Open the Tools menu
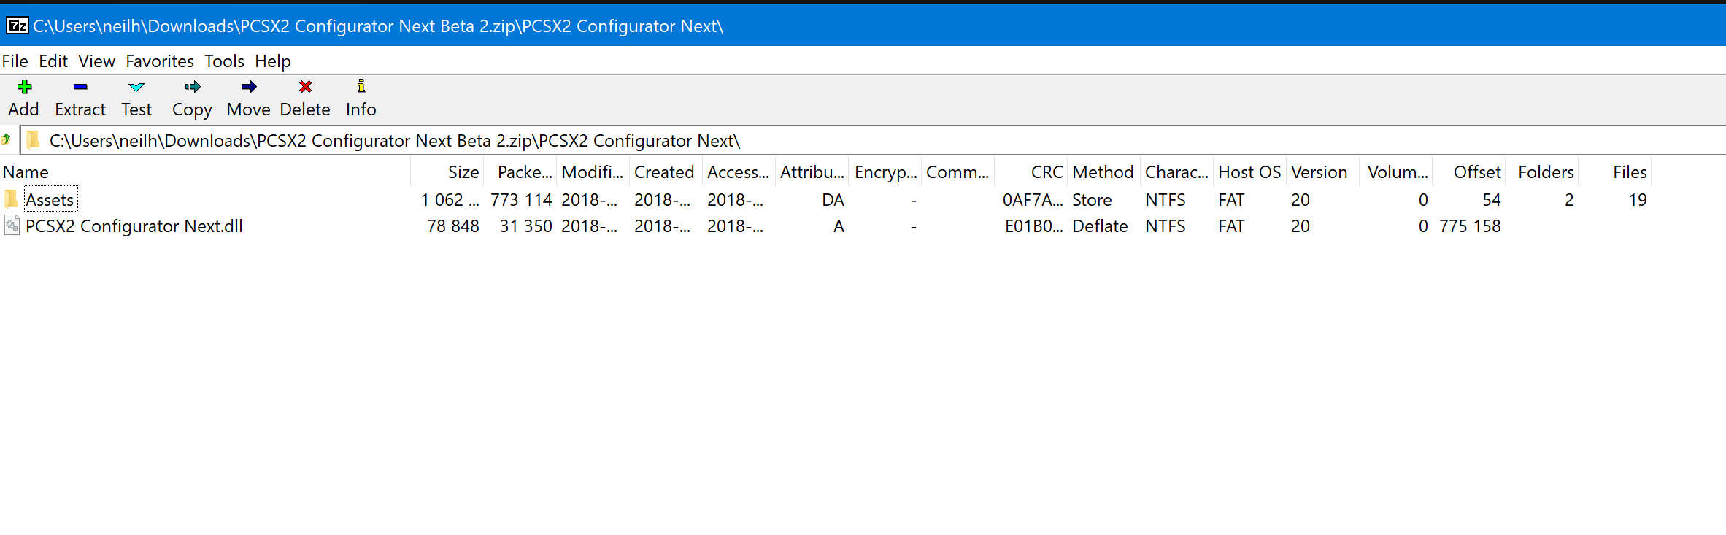 click(x=224, y=61)
